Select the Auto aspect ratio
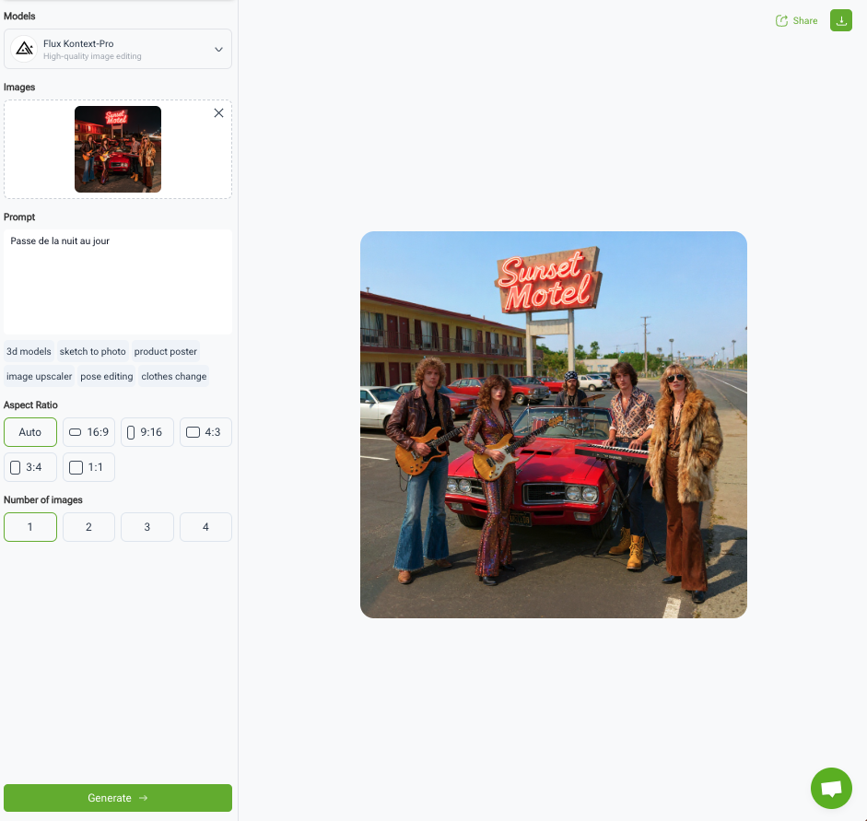The image size is (867, 821). (x=30, y=432)
